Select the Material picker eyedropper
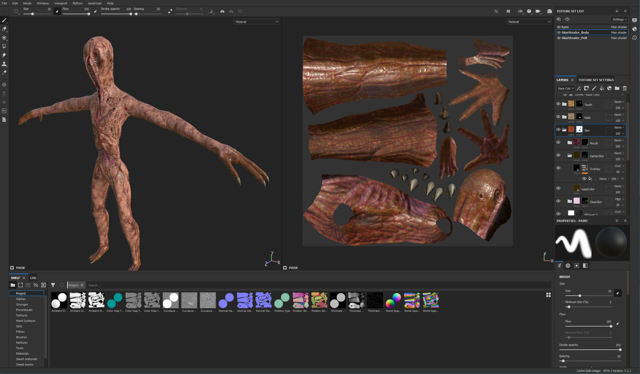This screenshot has height=374, width=640. pos(4,72)
